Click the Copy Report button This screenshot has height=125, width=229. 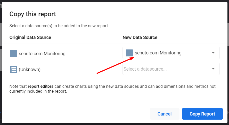(202, 114)
